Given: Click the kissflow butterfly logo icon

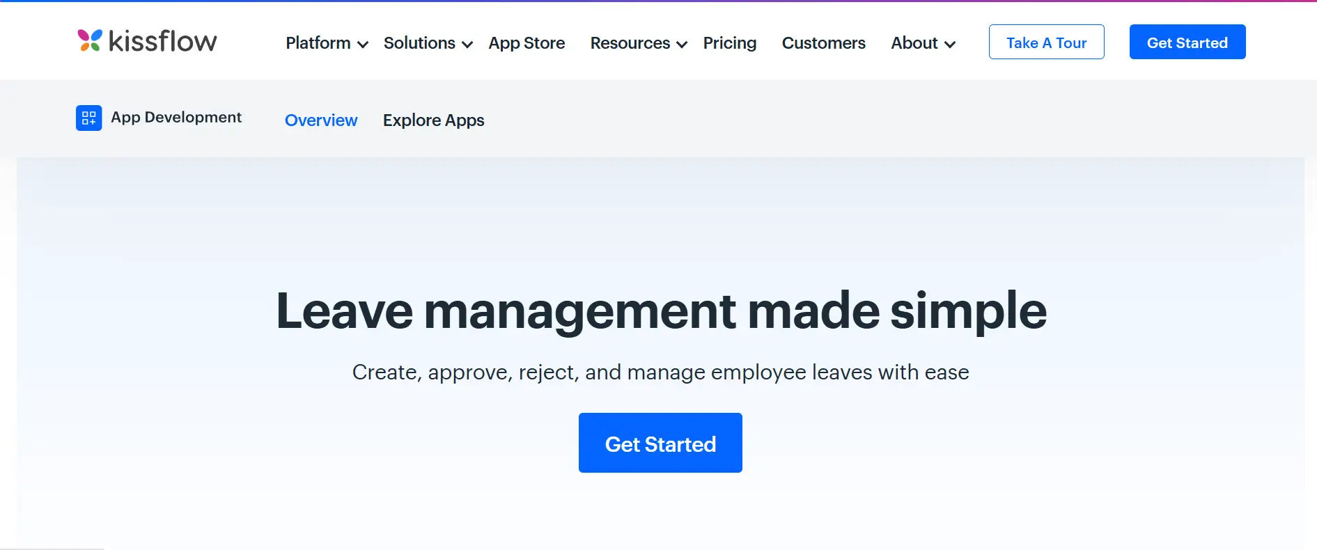Looking at the screenshot, I should (x=90, y=40).
